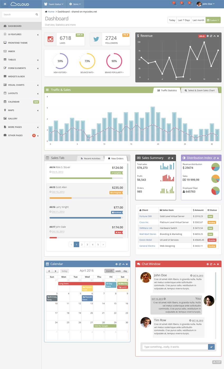This screenshot has height=369, width=224.
Task: Open the Select & Zoom Sales Chart tab
Action: (x=199, y=90)
